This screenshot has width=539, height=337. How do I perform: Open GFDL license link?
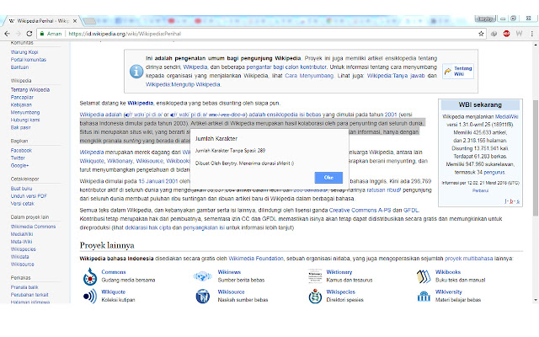click(x=411, y=211)
